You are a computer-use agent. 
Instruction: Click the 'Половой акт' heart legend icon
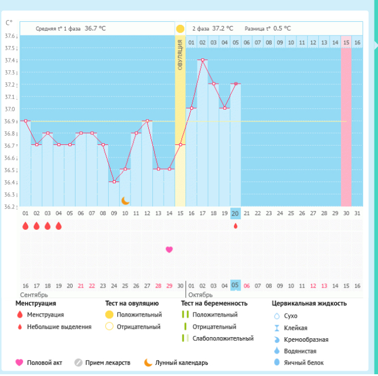coord(19,362)
